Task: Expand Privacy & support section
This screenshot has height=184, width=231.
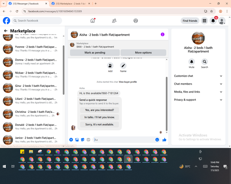Action: pyautogui.click(x=198, y=100)
